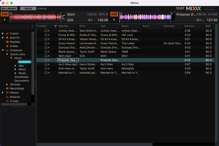Viewport: 219px width, 146px height.
Task: Toggle BIG LIBRARY view
Action: [x=9, y=9]
